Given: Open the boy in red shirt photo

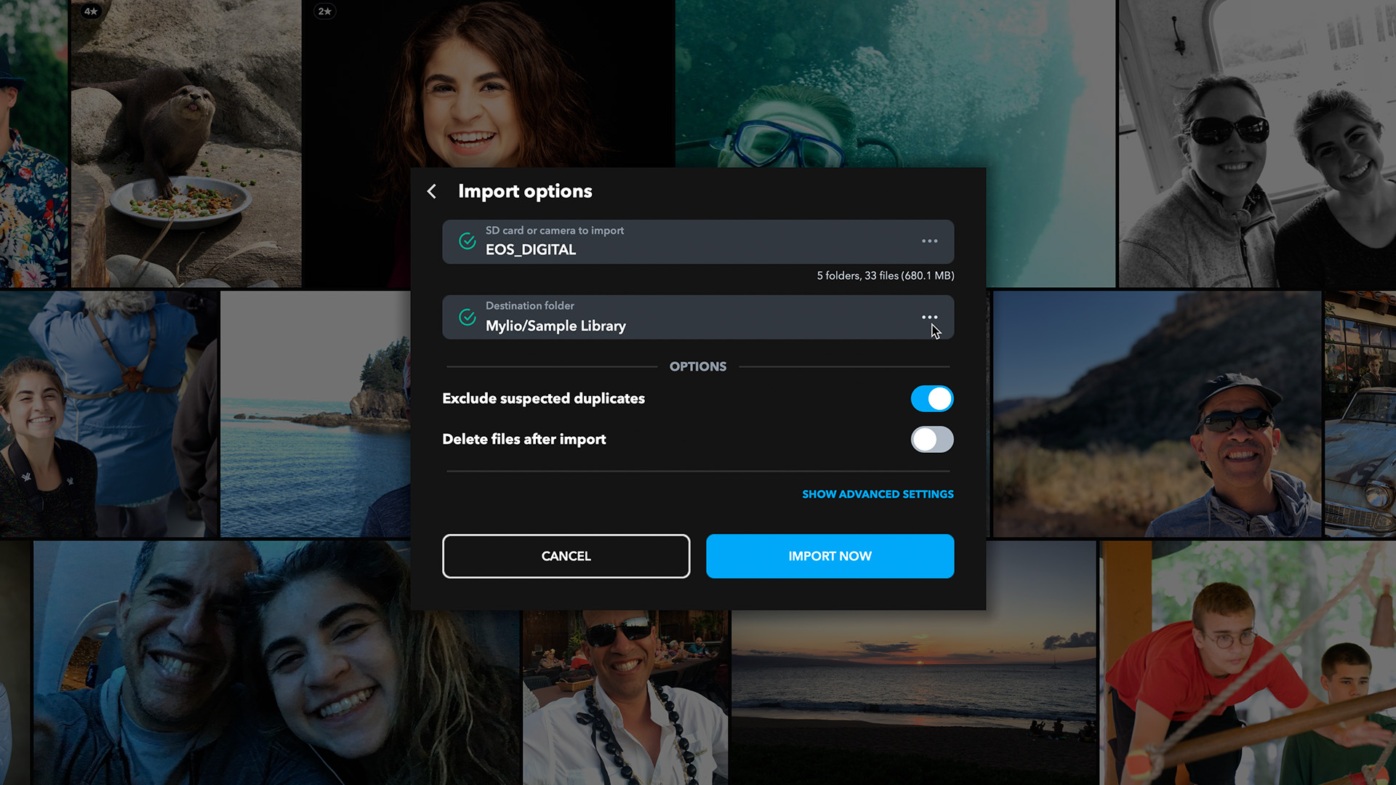Looking at the screenshot, I should [x=1248, y=663].
